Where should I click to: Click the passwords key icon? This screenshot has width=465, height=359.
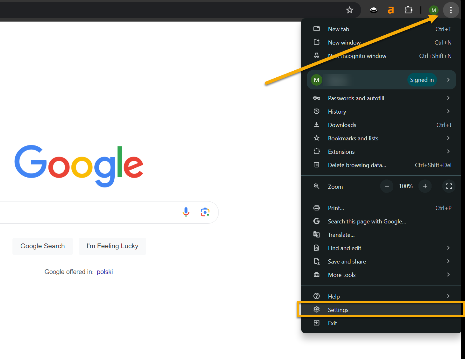coord(317,98)
